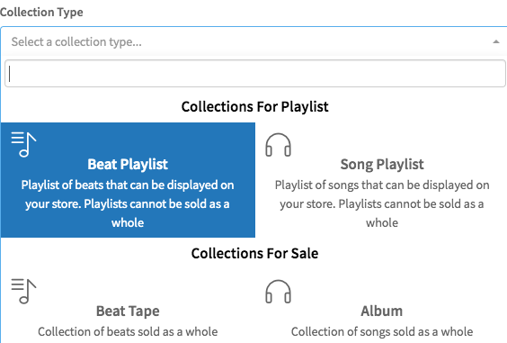Click the 'Select a collection type...' box
The height and width of the screenshot is (343, 507).
[x=253, y=41]
